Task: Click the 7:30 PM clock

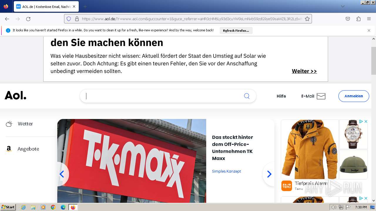Action: pos(361,207)
